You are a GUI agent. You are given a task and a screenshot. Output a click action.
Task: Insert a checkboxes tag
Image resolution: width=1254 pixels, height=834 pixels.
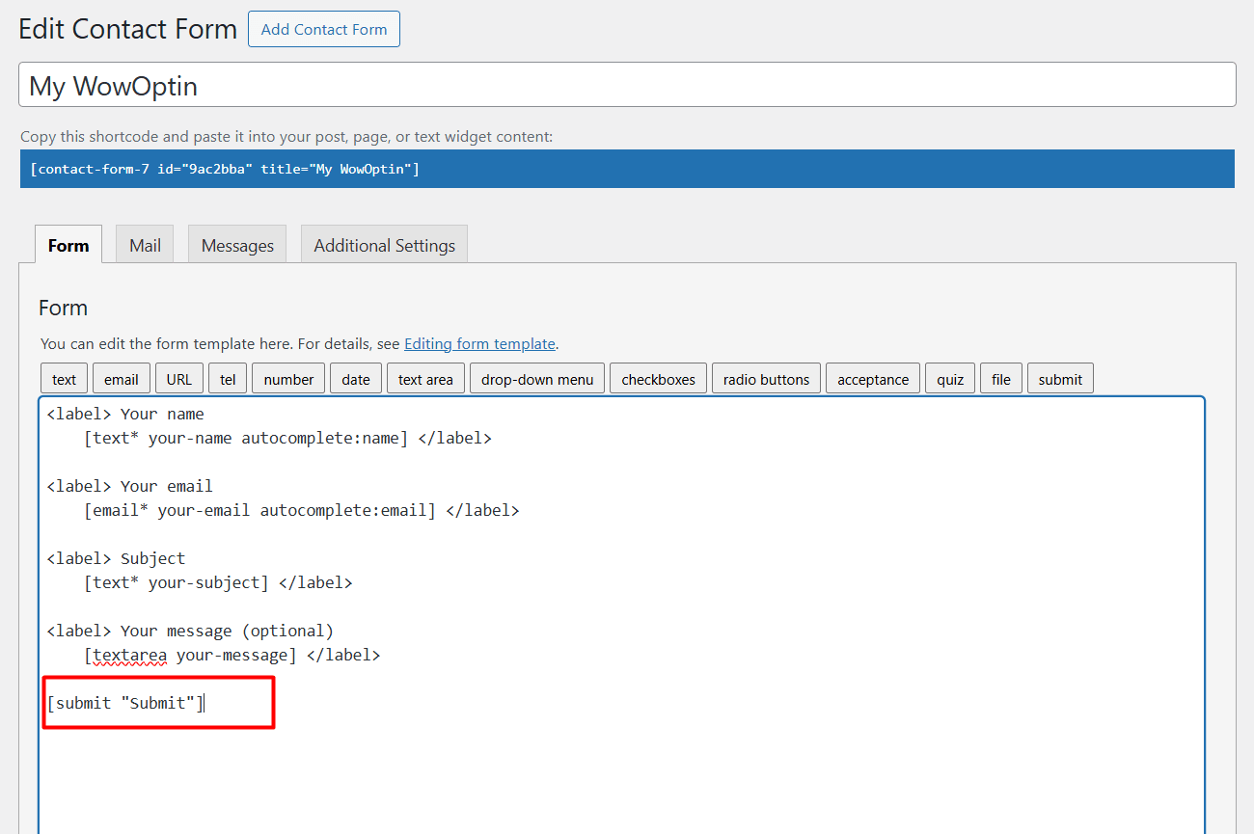point(659,379)
